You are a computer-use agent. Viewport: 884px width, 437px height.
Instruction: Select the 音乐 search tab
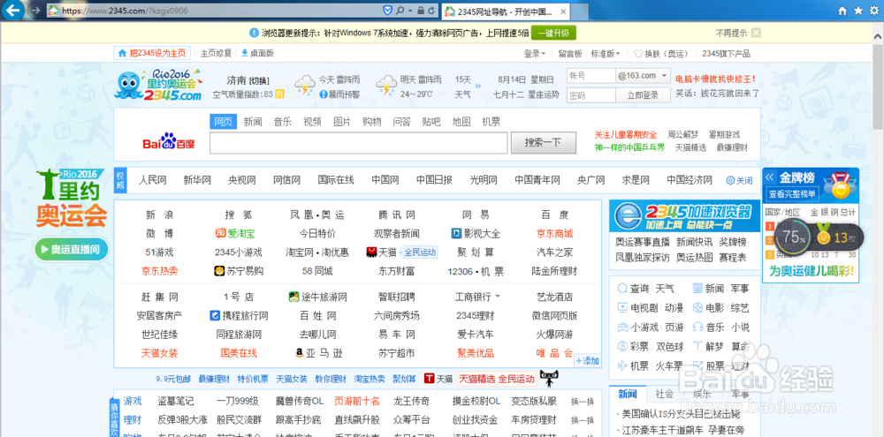click(283, 121)
